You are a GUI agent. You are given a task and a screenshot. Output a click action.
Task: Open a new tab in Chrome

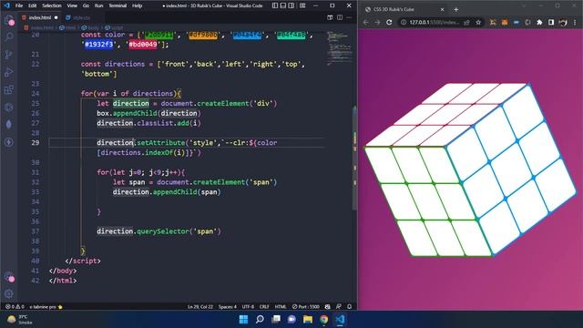point(455,9)
